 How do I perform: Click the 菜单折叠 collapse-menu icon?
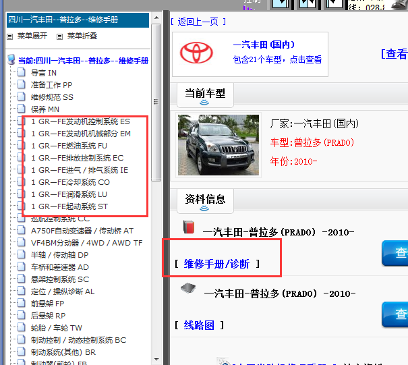pos(59,36)
